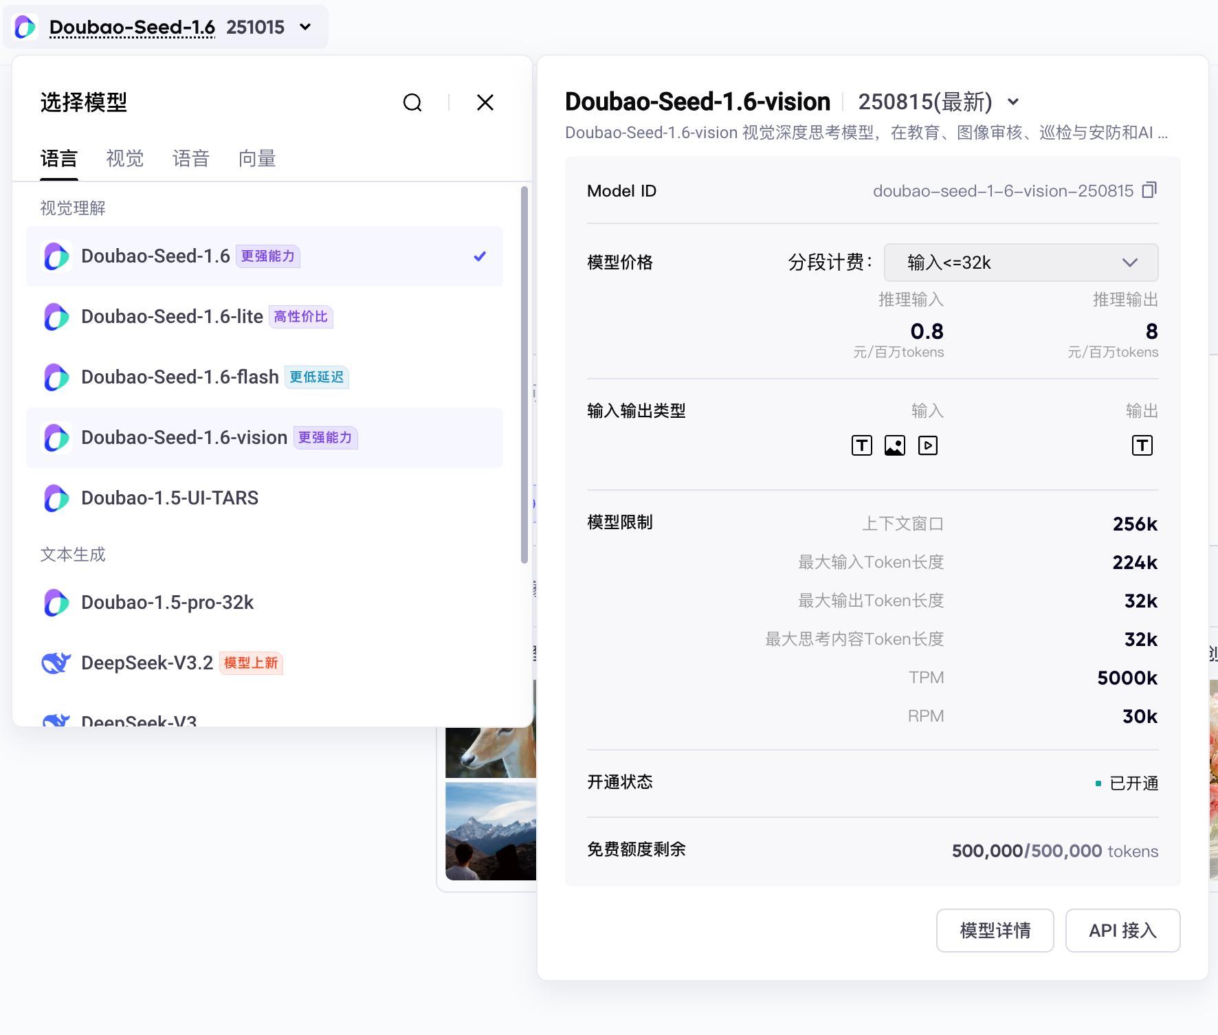
Task: Select the DeepSeek-V3.2 model
Action: click(265, 663)
